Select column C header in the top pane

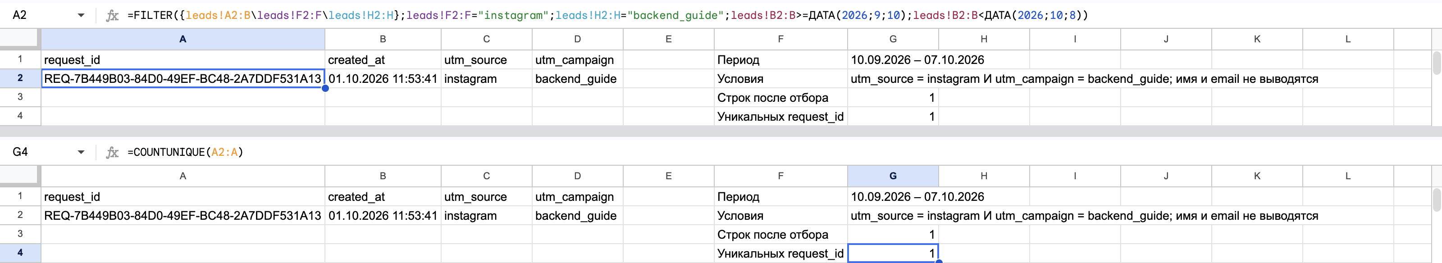point(487,39)
